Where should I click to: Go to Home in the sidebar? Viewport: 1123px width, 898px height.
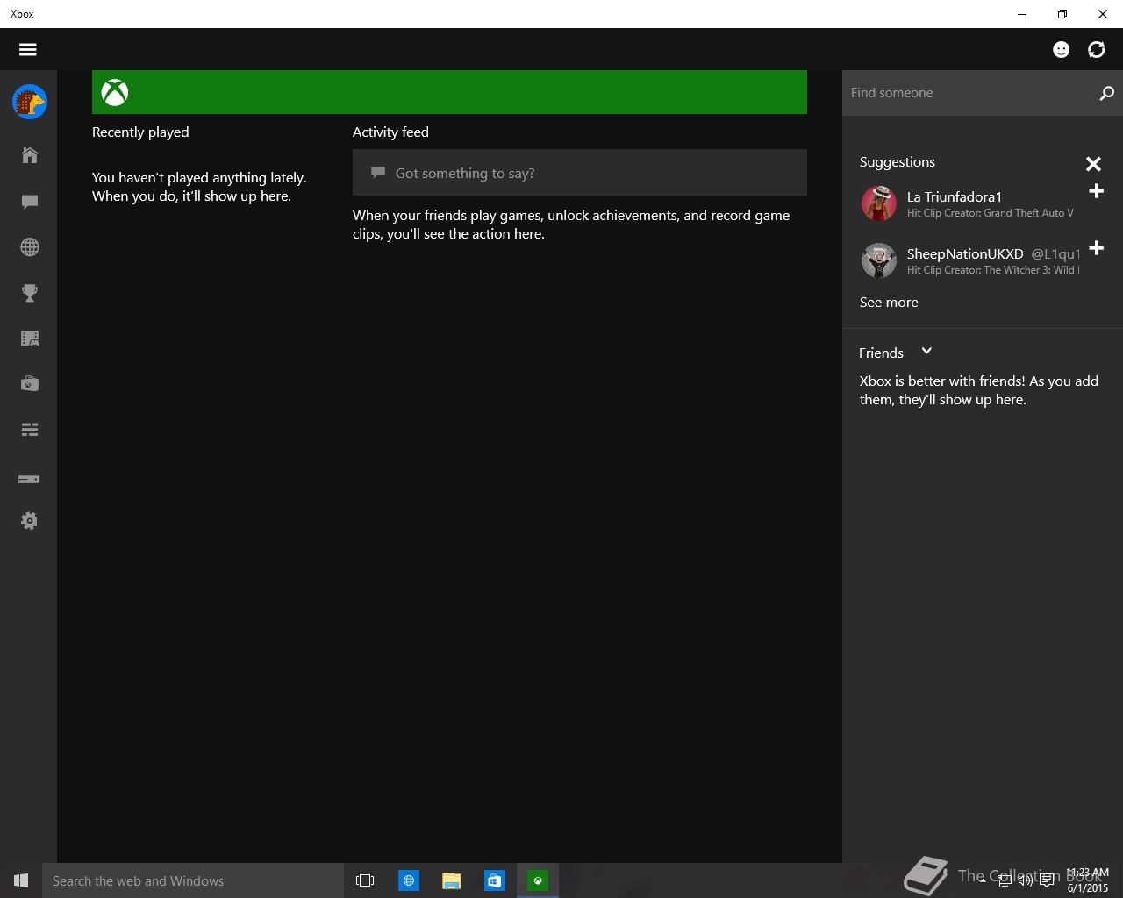[29, 155]
